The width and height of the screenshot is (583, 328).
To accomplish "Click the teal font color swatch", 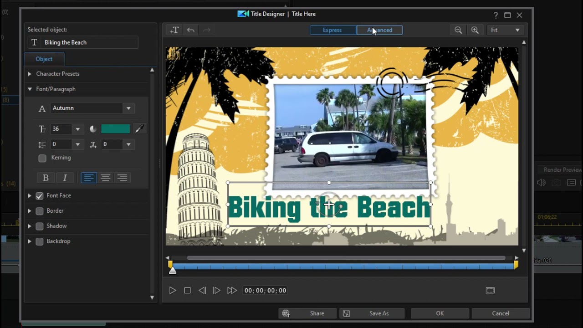I will click(x=115, y=129).
